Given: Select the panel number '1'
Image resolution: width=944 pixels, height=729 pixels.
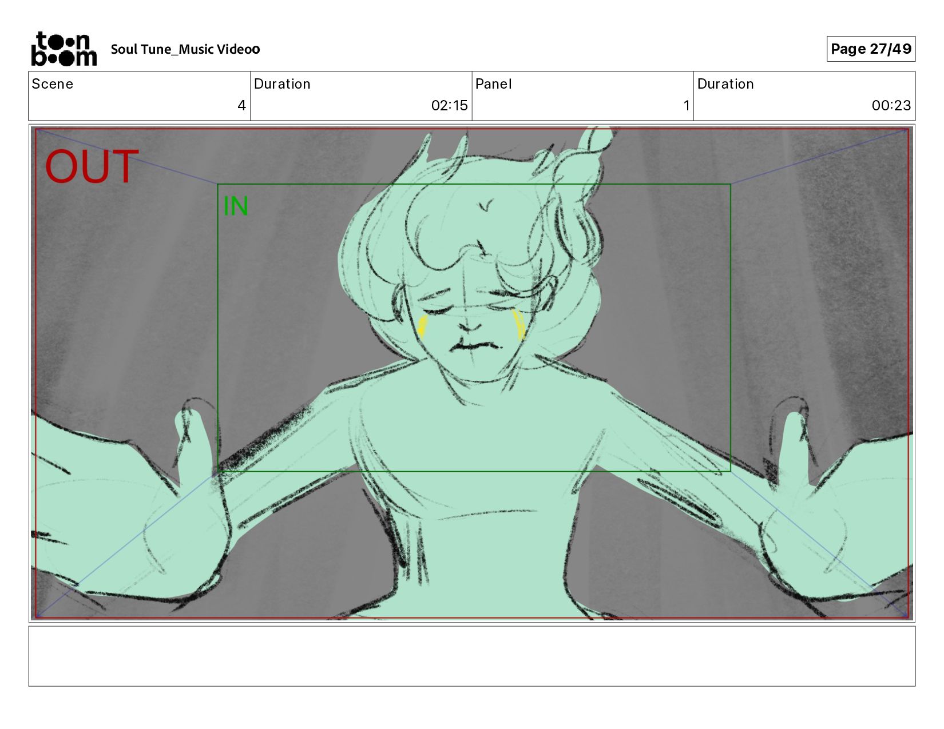Looking at the screenshot, I should click(x=686, y=105).
